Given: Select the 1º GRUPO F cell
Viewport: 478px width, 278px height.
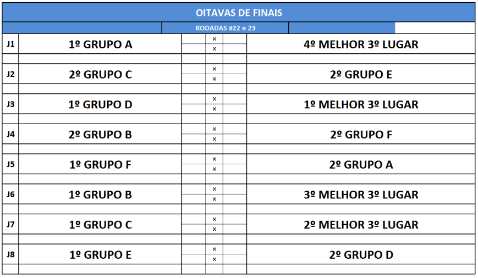Looking at the screenshot, I should 100,164.
